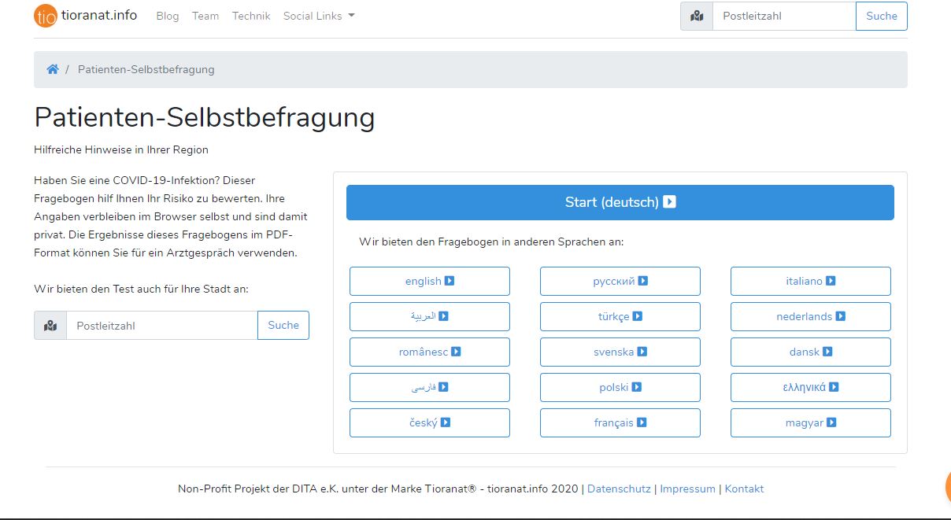Click the Suche button under city test
Viewport: 951px width, 520px height.
(x=283, y=326)
